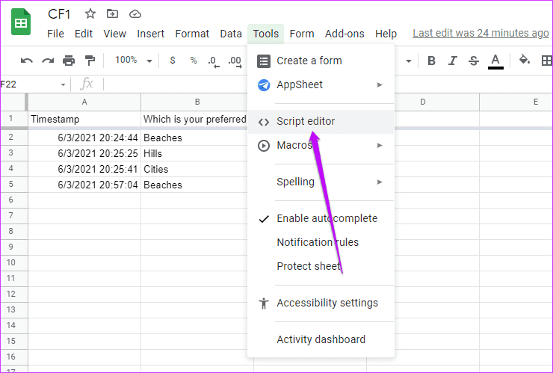Image resolution: width=553 pixels, height=373 pixels.
Task: Close the Tools menu
Action: (265, 34)
